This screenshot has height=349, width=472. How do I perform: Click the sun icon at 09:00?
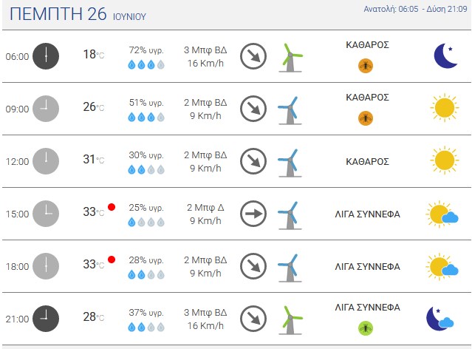445,108
